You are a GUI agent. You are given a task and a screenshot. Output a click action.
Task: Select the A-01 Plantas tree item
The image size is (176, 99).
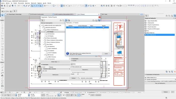50,32
